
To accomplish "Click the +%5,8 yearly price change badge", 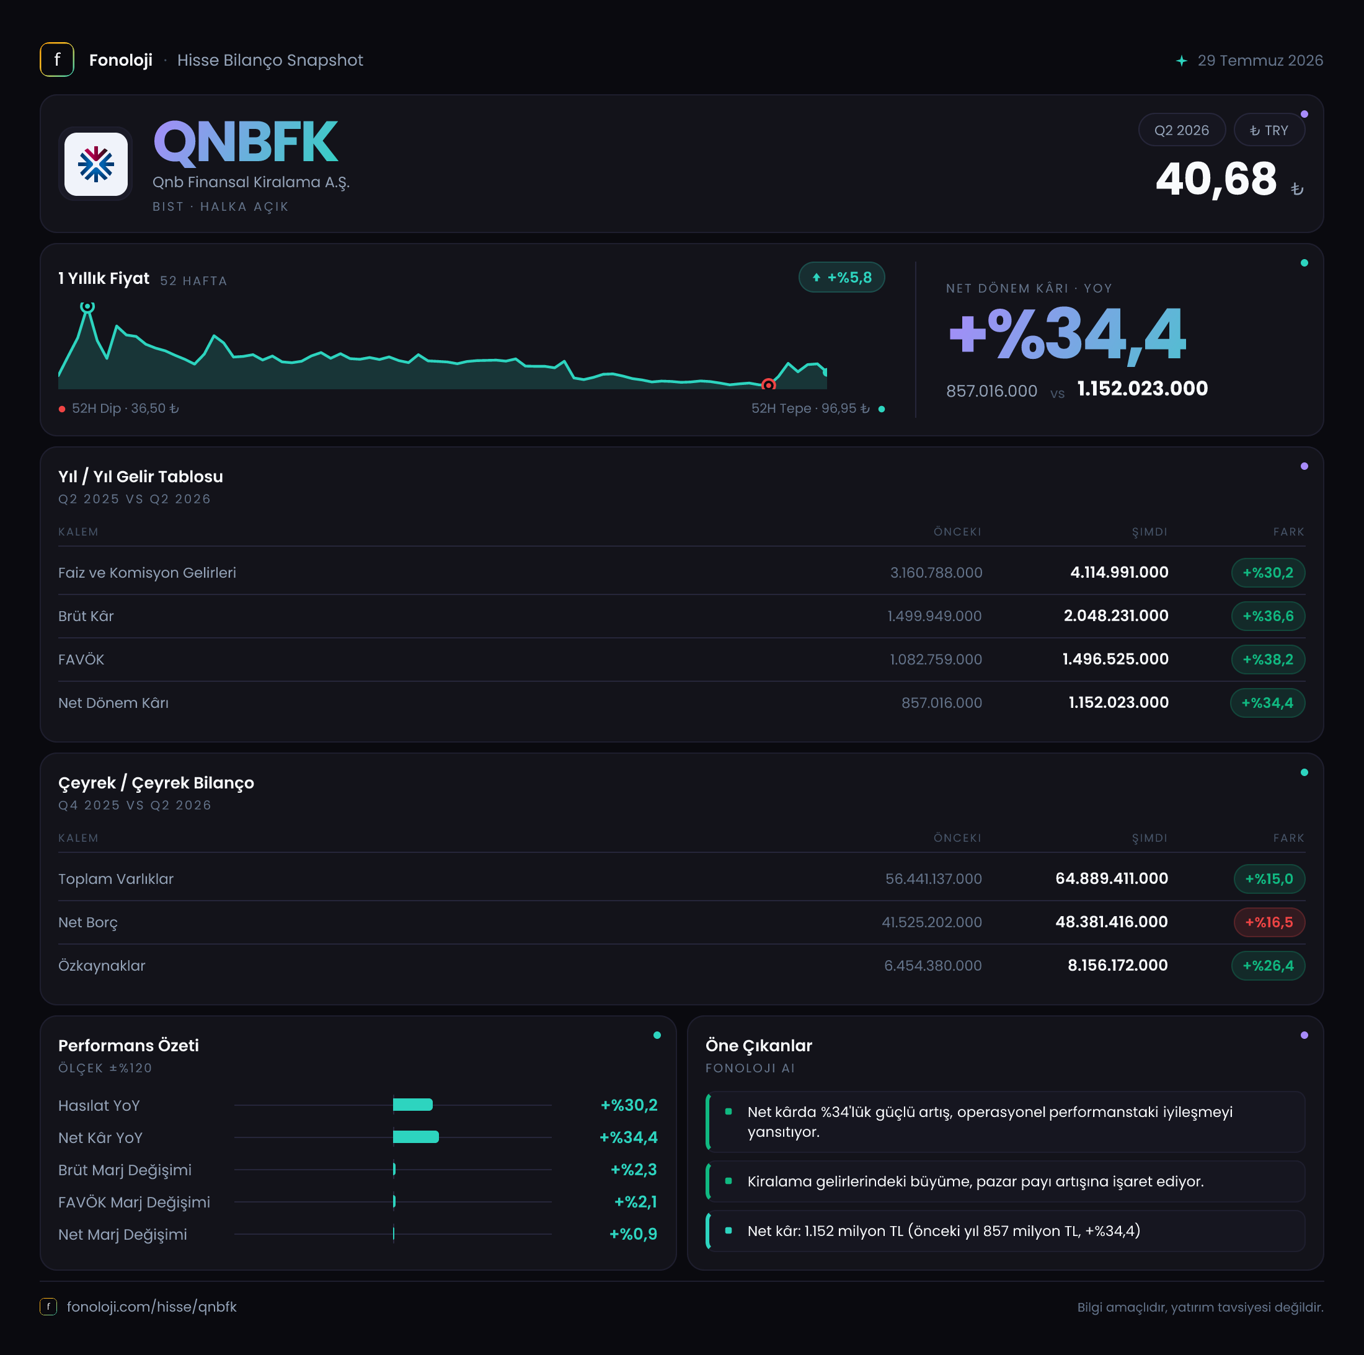I will (x=841, y=277).
